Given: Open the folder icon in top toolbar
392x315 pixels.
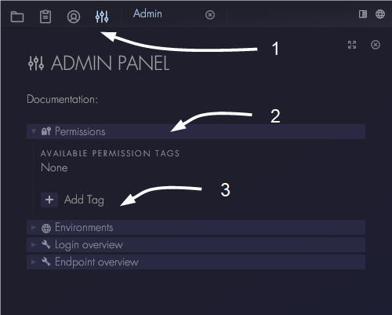Looking at the screenshot, I should point(17,16).
